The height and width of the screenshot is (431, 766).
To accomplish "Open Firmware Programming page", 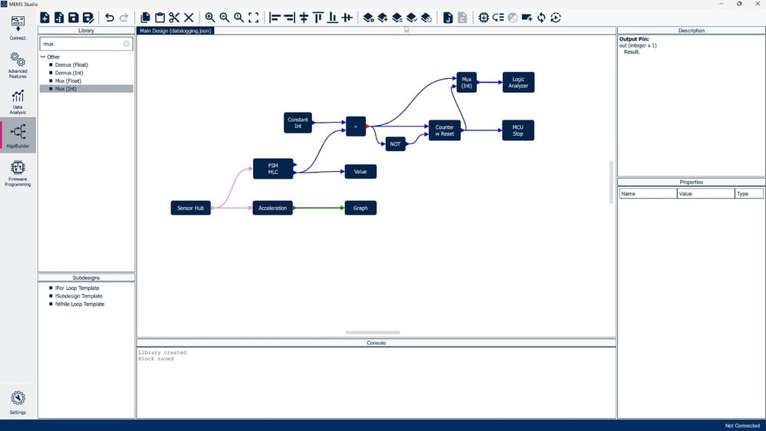I will (x=18, y=173).
